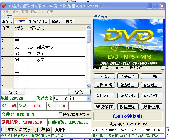Click the 正确校验 value ADCCBBF1
Screen dimensions: 169x140
pyautogui.click(x=79, y=122)
